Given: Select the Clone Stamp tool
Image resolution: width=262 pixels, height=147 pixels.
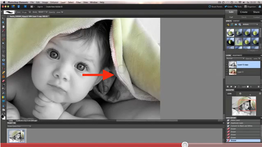Looking at the screenshot, I should pyautogui.click(x=3, y=77).
